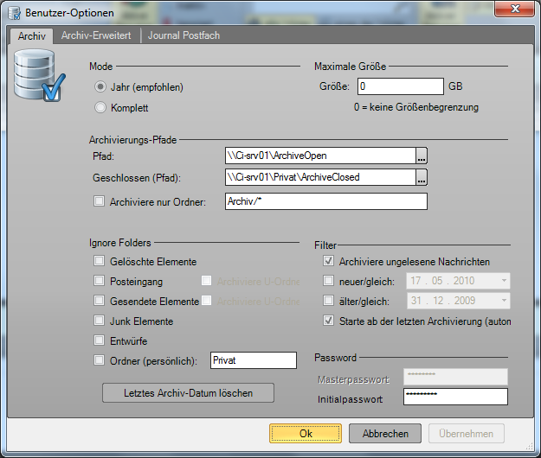Open the älter/gleich date dropdown
Viewport: 541px width, 458px height.
[x=504, y=301]
